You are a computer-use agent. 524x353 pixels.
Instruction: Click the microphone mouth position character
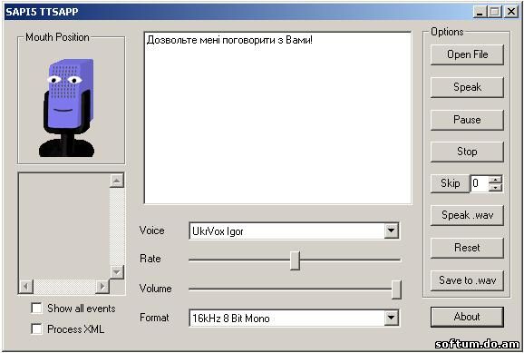67,108
